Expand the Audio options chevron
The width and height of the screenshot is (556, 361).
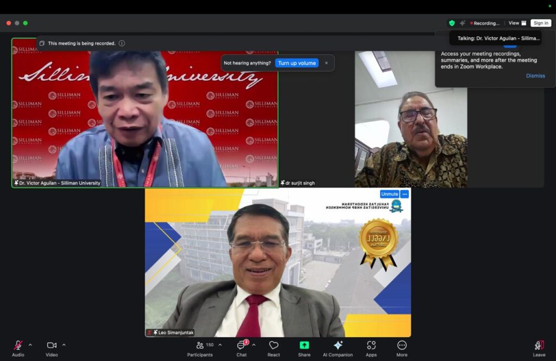point(30,345)
